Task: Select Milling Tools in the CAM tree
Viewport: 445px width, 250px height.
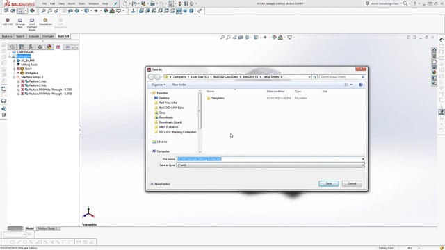Action: (x=29, y=65)
